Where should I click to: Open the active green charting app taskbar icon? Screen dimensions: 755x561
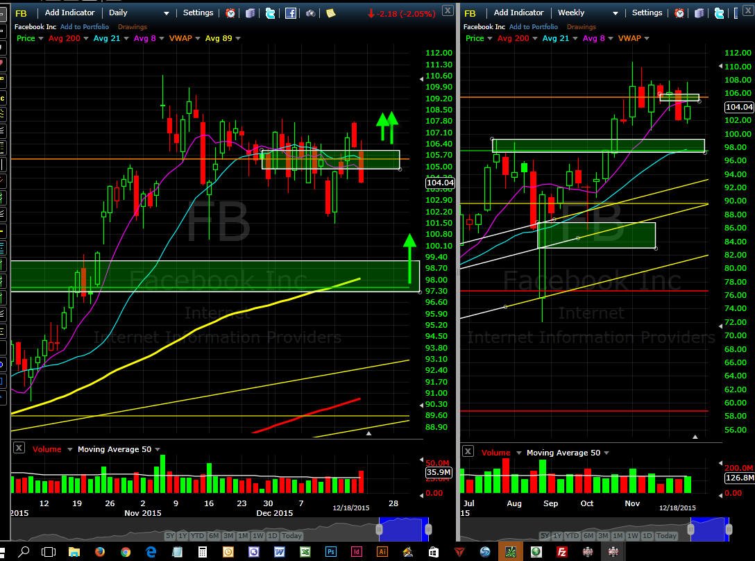point(511,552)
